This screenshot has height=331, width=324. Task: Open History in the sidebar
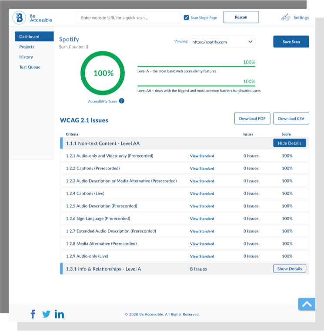(26, 57)
